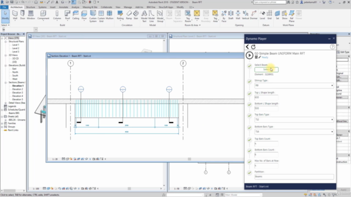Select the Level datum tool

tap(262, 15)
